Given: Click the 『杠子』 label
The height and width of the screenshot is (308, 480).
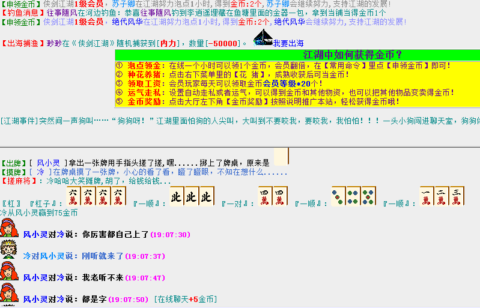Looking at the screenshot, I should [43, 204].
